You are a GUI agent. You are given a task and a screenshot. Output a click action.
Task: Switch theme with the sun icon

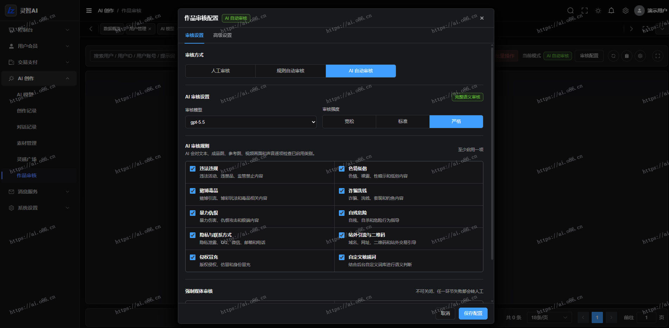point(598,11)
